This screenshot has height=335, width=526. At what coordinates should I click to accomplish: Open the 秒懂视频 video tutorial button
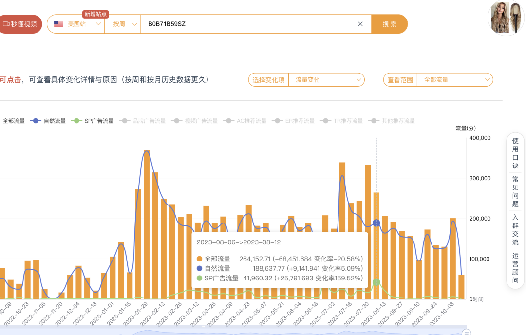(x=20, y=24)
